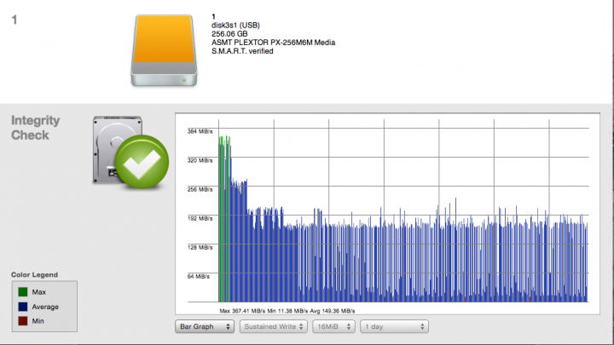Click the orange external USB drive icon
The width and height of the screenshot is (614, 345).
tap(164, 50)
